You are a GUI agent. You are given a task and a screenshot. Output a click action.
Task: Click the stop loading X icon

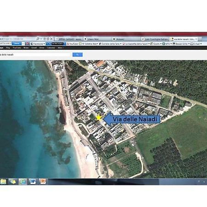tap(52, 39)
